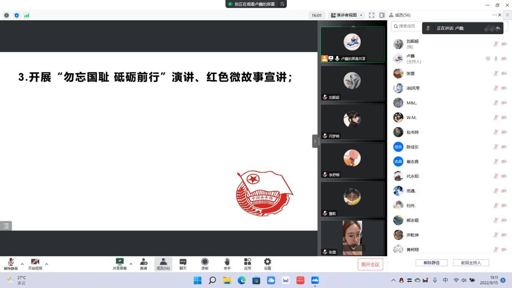Open the 应用 apps icon
This screenshot has height=288, width=512.
[248, 262]
